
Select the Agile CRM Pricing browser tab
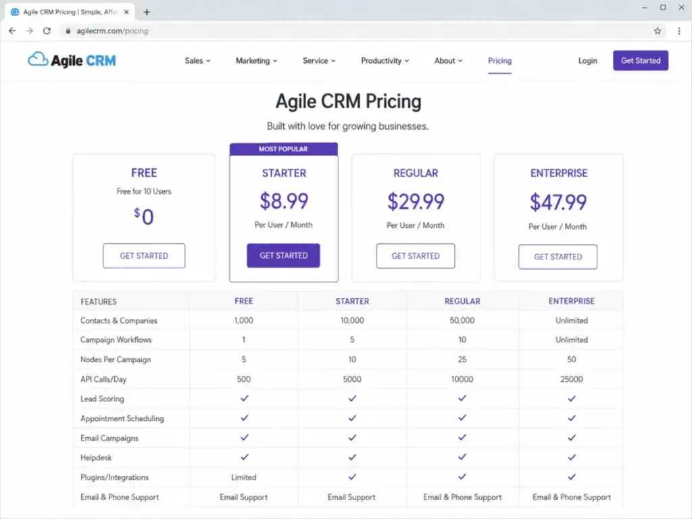(70, 12)
